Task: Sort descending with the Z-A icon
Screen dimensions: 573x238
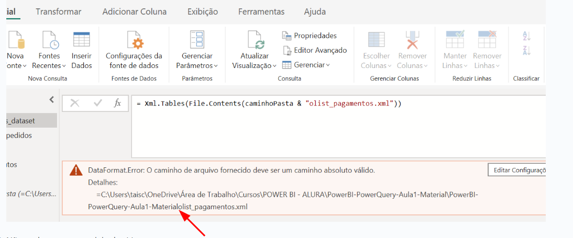Action: point(526,51)
